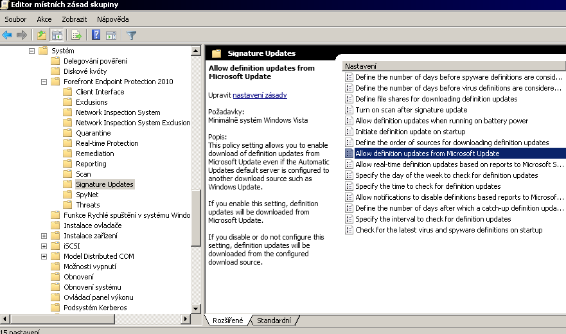Image resolution: width=566 pixels, height=334 pixels.
Task: Open Help via the question mark icon
Action: coord(96,35)
